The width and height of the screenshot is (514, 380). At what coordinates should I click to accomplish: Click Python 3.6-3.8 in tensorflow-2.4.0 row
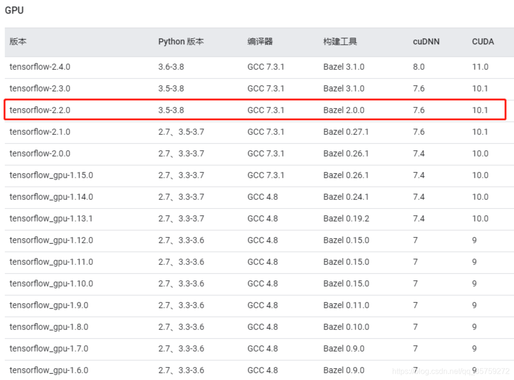(x=171, y=67)
